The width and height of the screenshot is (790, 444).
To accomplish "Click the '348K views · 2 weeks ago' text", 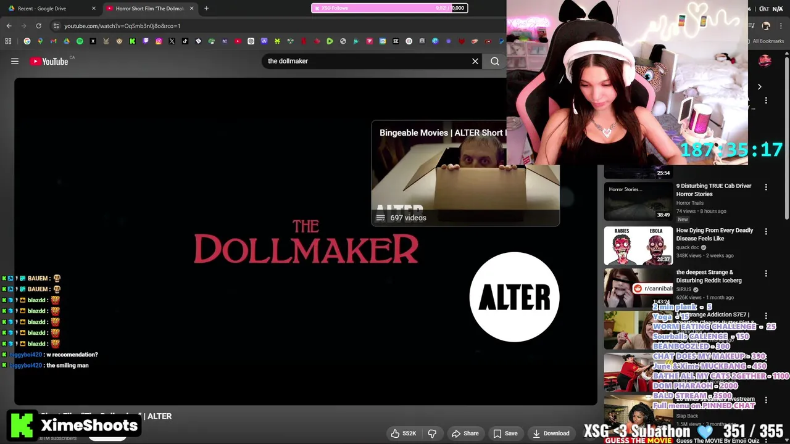I will [x=705, y=255].
